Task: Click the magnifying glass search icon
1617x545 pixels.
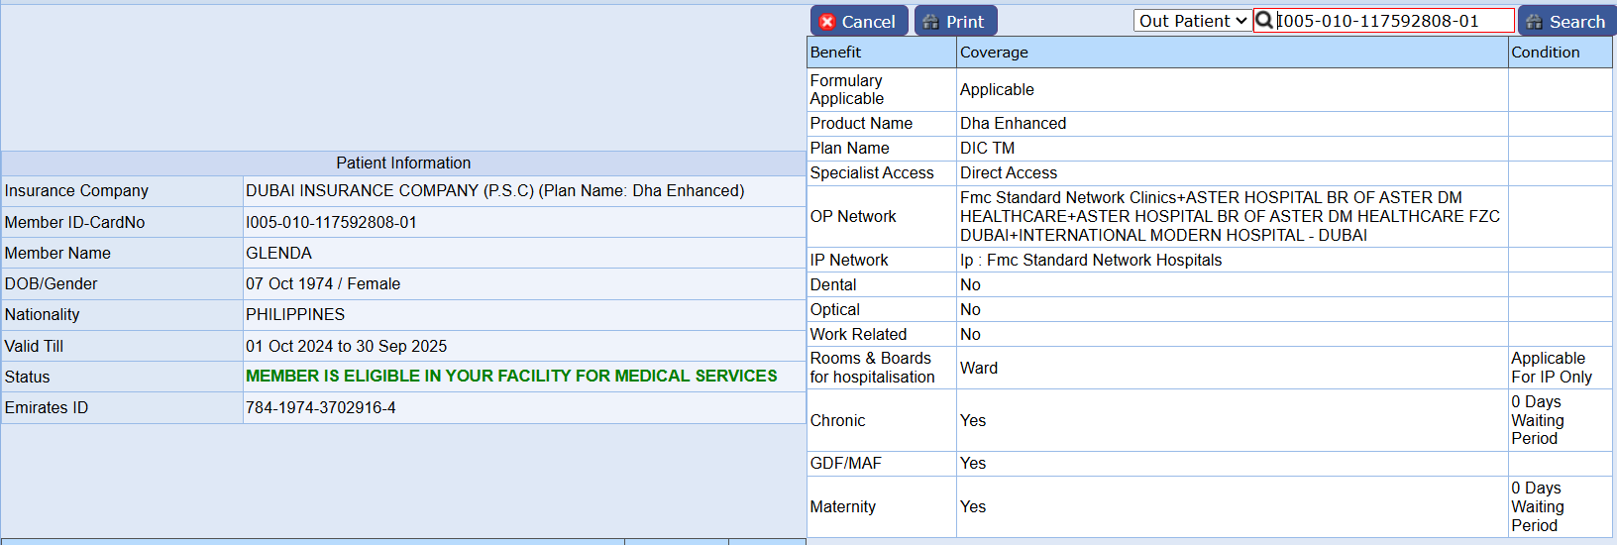Action: tap(1264, 20)
